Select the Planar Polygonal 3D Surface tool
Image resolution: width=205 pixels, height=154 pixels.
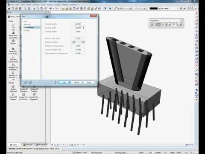point(13,35)
